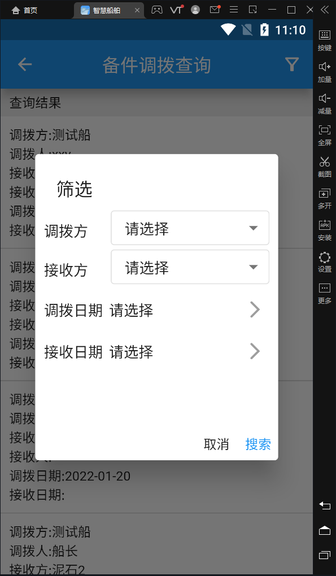Click the Wi-Fi status icon
Screen dimensions: 336x576
click(228, 29)
